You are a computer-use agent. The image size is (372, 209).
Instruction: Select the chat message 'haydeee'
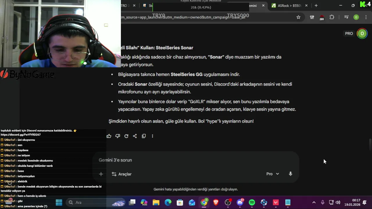tap(23, 150)
